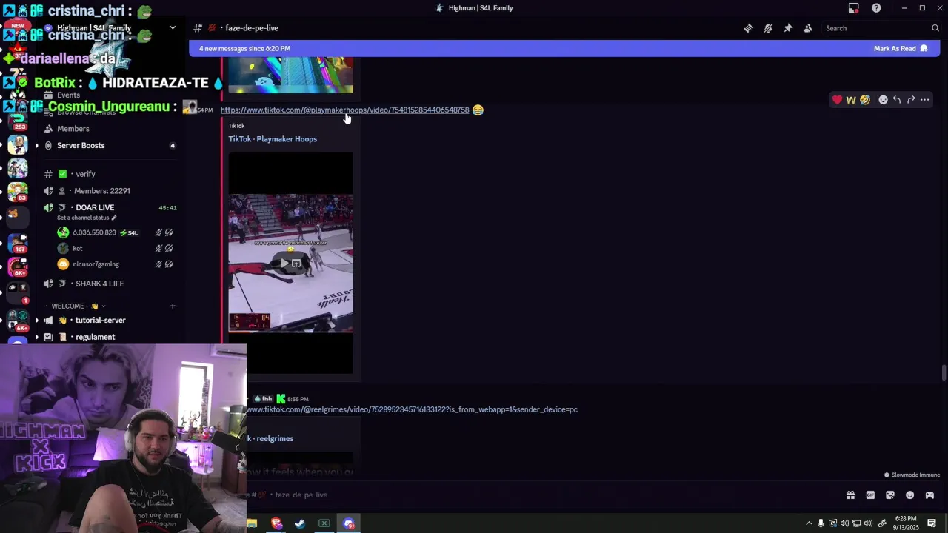Open the Threads icon in channel header
Viewport: 948px width, 533px height.
pyautogui.click(x=748, y=28)
